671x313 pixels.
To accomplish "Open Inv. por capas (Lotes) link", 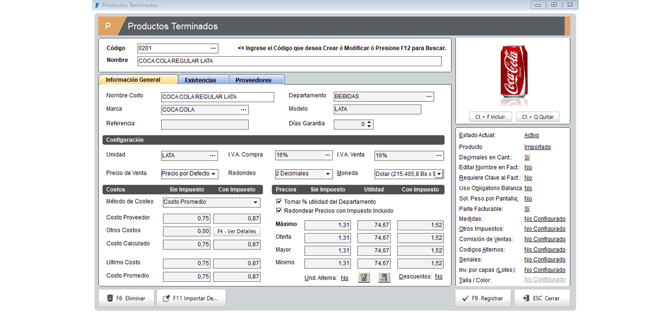I will click(545, 270).
